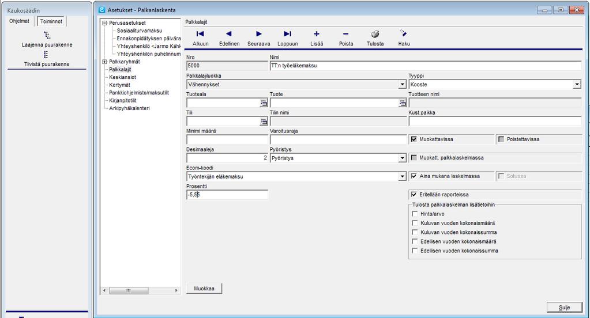Enable Edellisen vuoden kokonaissumma checkbox
The width and height of the screenshot is (590, 318).
click(x=415, y=251)
